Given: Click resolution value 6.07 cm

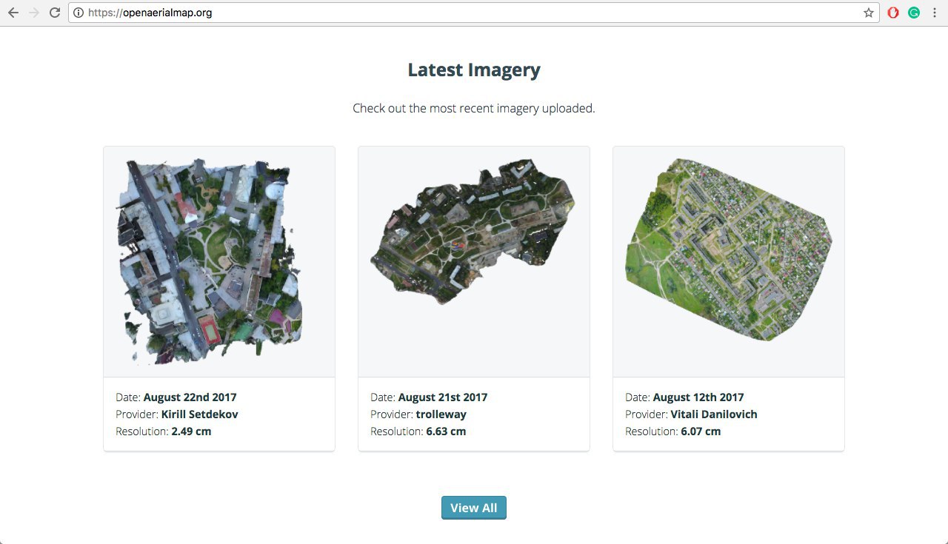Looking at the screenshot, I should 701,431.
